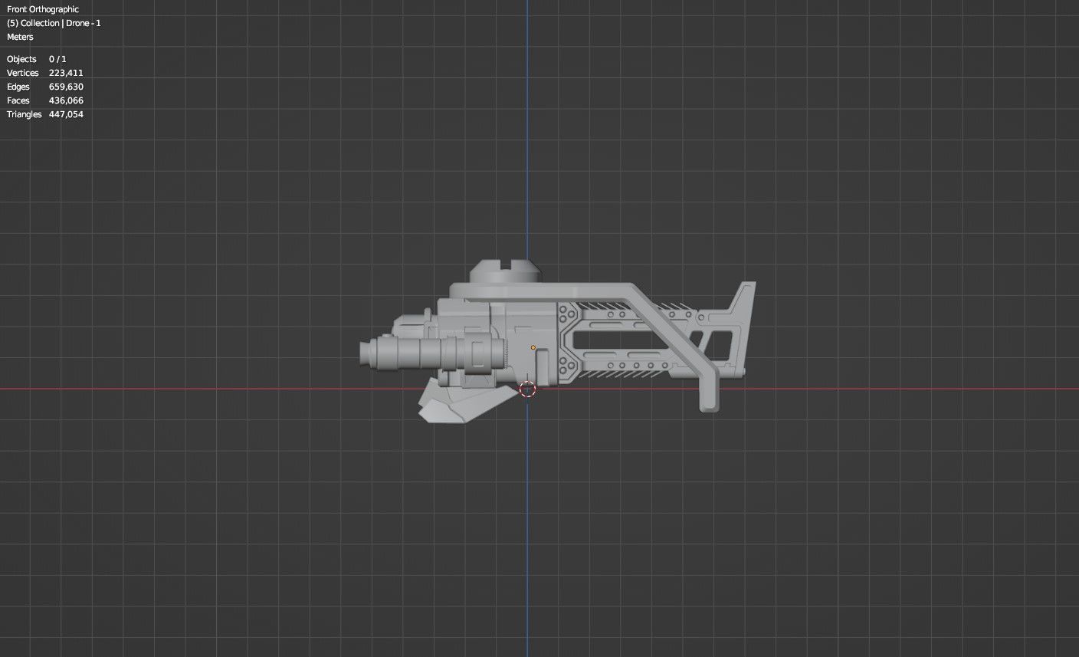Click the Triangles 447,054 statistic
The width and height of the screenshot is (1079, 657).
(x=45, y=114)
